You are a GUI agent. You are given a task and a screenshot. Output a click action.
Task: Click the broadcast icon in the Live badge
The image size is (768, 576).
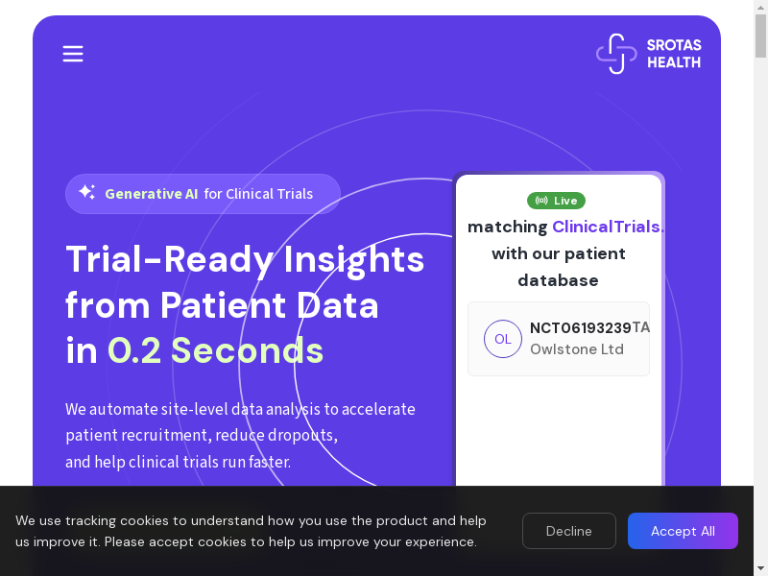click(541, 201)
